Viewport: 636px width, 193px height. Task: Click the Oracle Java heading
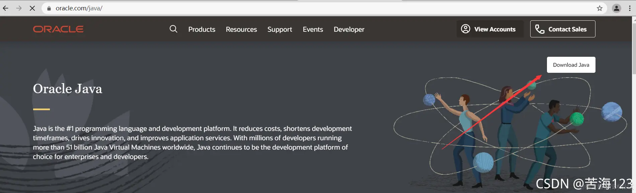68,89
